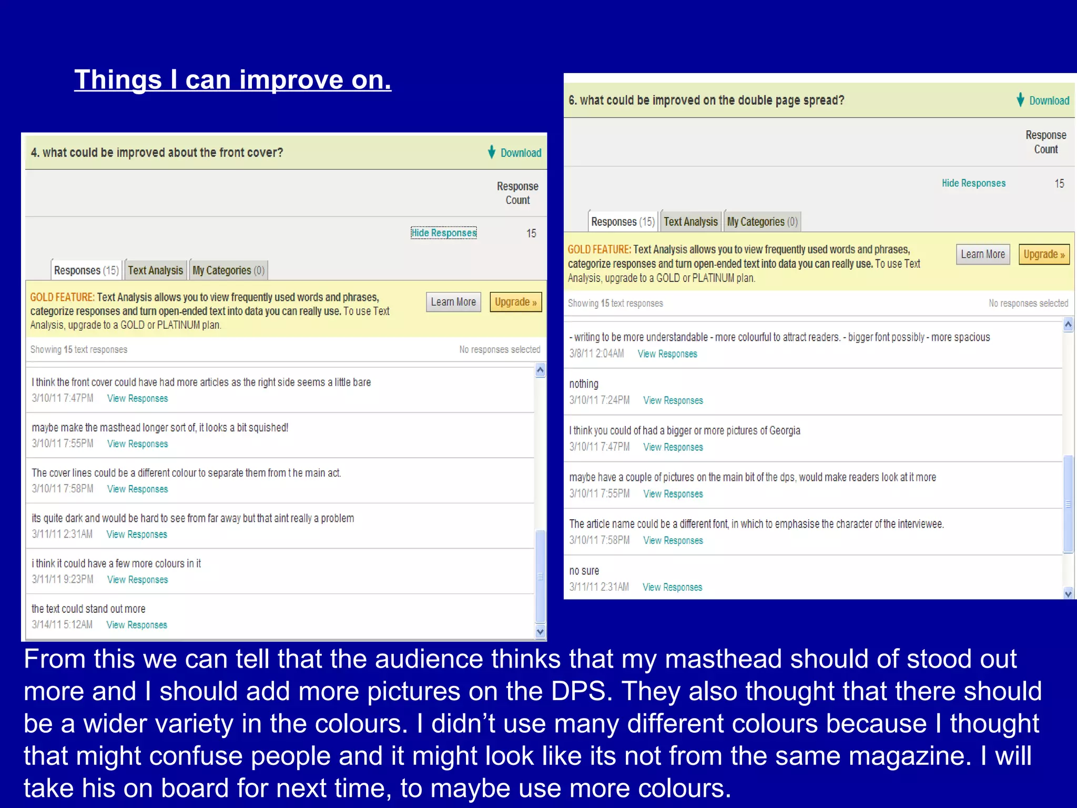This screenshot has width=1077, height=808.
Task: Switch to Text Analysis tab in question 6 panel
Action: pyautogui.click(x=690, y=222)
